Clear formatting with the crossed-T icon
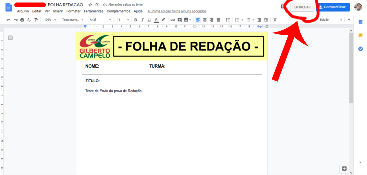The image size is (367, 175). (275, 20)
